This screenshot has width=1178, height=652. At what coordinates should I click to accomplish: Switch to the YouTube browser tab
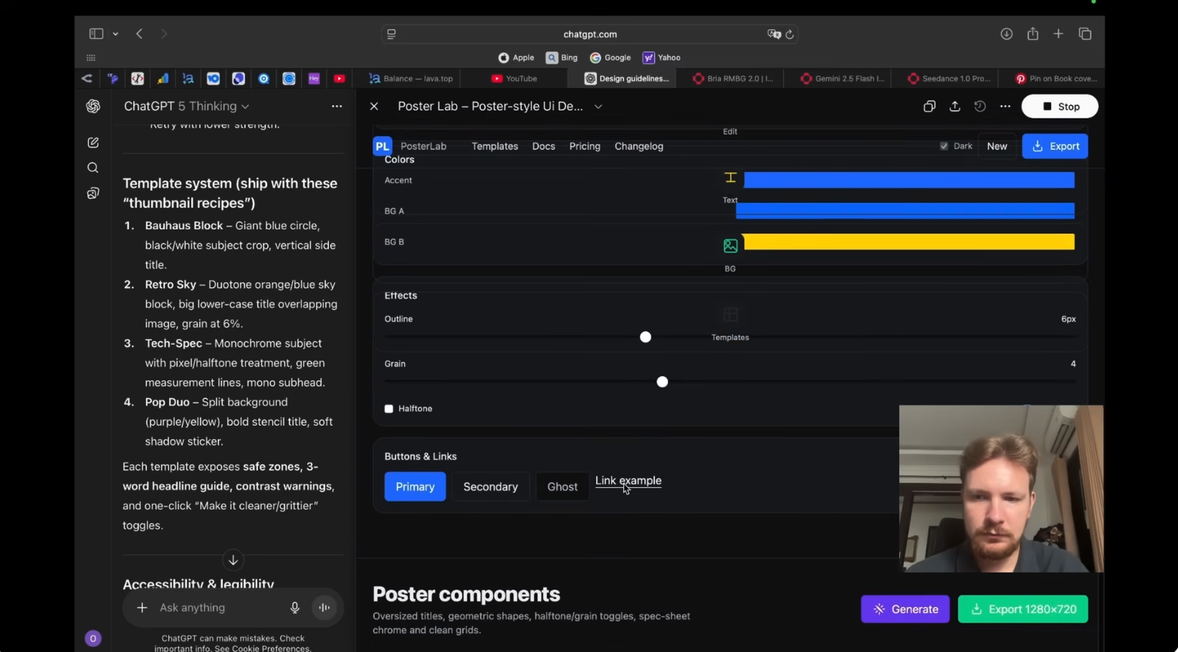pyautogui.click(x=514, y=79)
